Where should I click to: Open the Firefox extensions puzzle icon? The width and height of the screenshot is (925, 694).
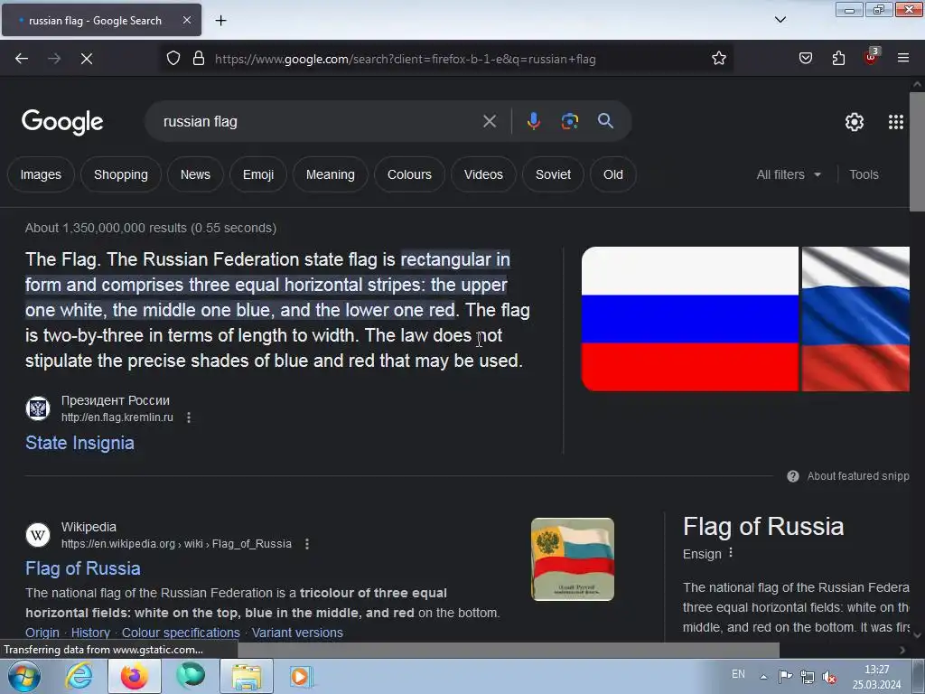(x=838, y=59)
